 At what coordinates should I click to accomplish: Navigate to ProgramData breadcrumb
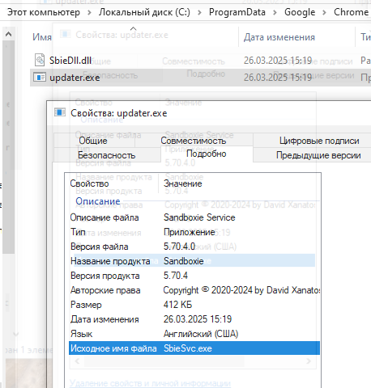click(237, 12)
